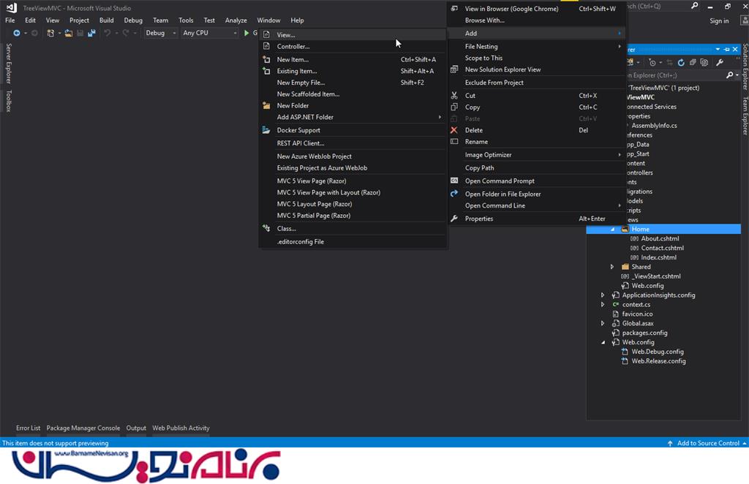Image resolution: width=749 pixels, height=484 pixels.
Task: Open the Analyze menu
Action: point(236,20)
